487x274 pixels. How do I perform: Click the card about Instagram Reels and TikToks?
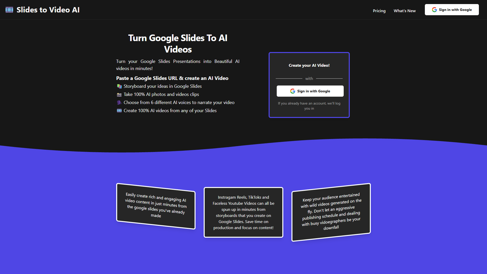tap(243, 212)
